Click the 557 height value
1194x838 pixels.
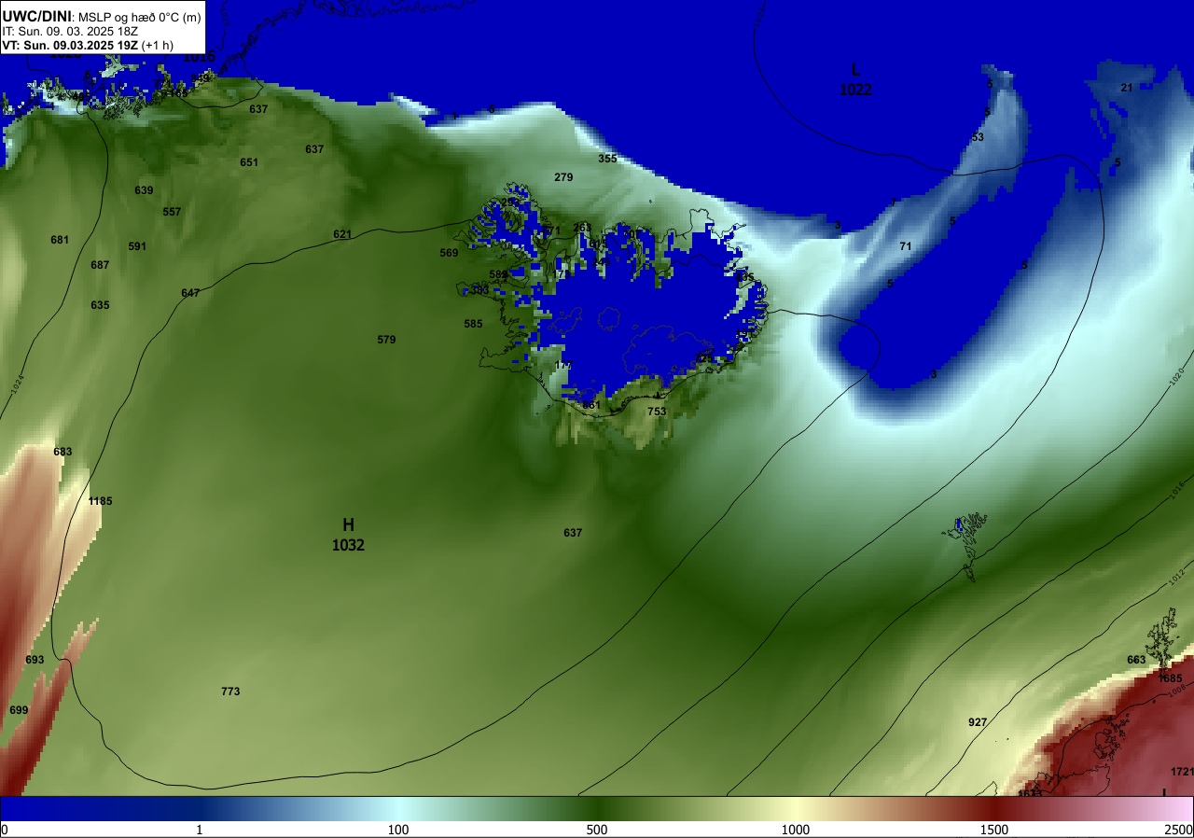point(172,212)
